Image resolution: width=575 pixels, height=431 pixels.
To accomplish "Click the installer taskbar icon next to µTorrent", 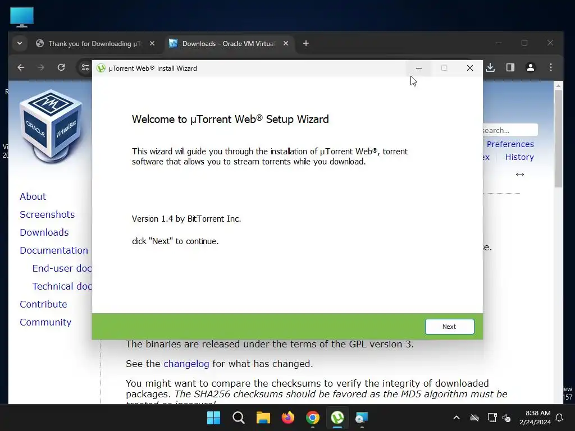I will click(362, 418).
